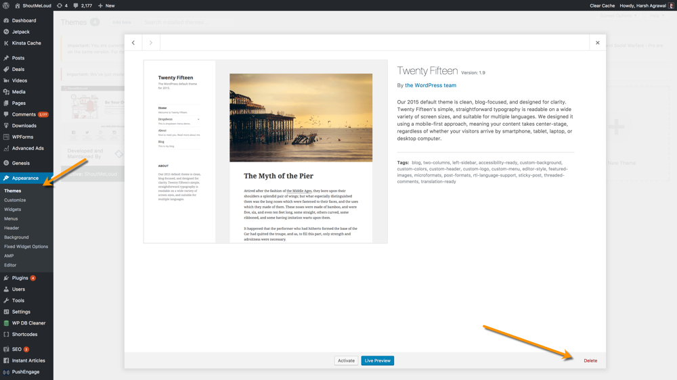
Task: Open SEO menu in the sidebar
Action: (17, 350)
